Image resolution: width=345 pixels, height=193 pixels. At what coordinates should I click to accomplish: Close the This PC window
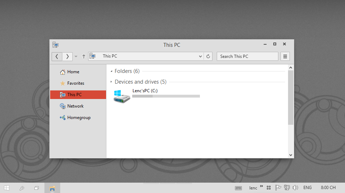[284, 44]
